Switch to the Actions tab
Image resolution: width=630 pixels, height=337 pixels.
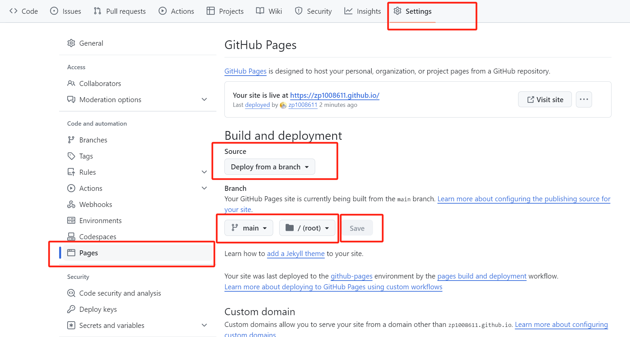[176, 11]
